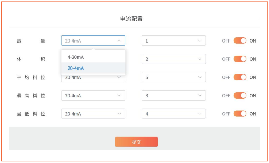Expand the 体积 channel dropdown showing 2

point(173,59)
